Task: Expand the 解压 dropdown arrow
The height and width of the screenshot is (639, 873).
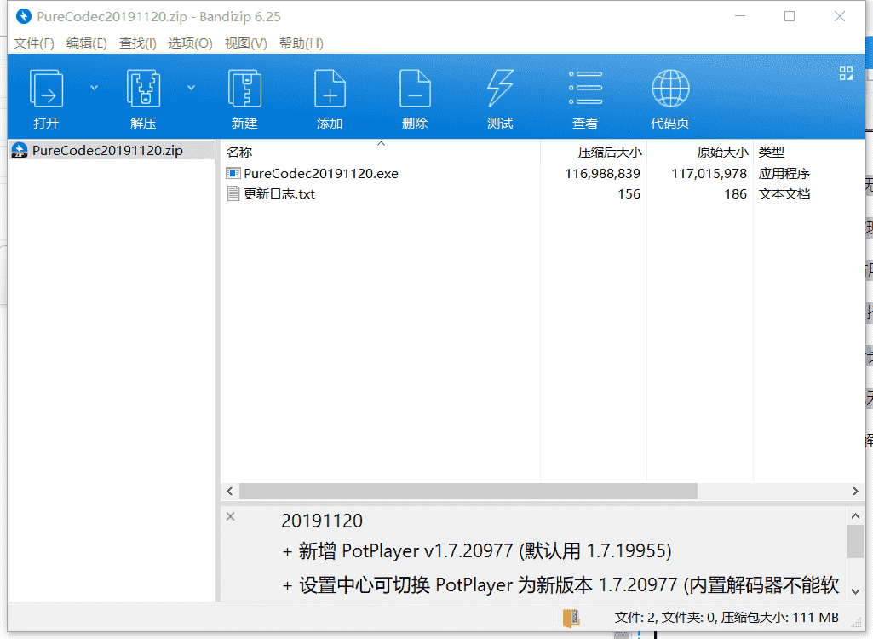Action: coord(191,88)
